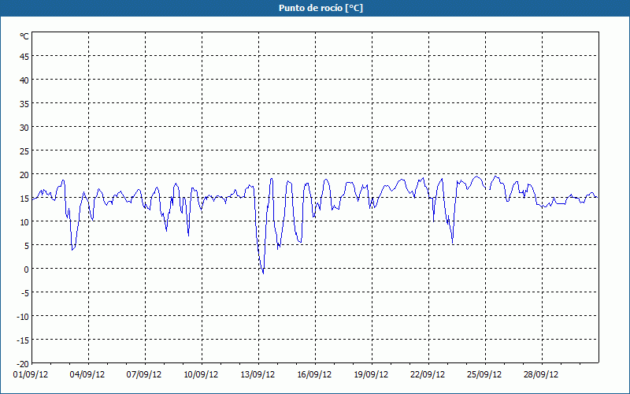Screen dimensions: 630x394
Task: Click the date label 13/09/12
Action: 258,375
